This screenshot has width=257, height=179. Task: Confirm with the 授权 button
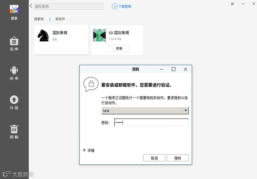pos(178,158)
